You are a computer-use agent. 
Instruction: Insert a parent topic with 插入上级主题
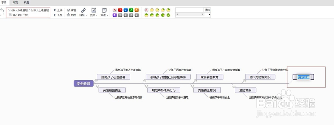pyautogui.click(x=39, y=10)
